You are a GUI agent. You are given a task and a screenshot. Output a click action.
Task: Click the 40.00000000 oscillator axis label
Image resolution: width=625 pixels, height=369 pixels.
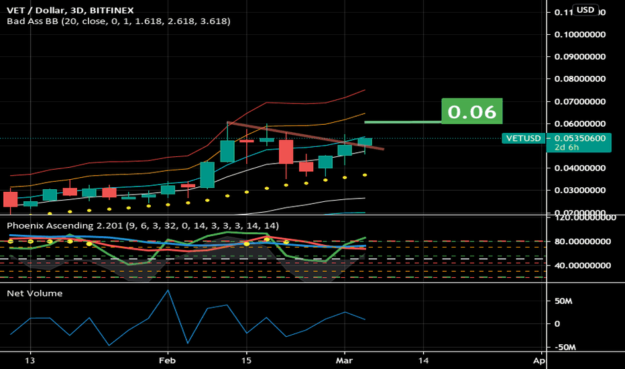tap(582, 266)
